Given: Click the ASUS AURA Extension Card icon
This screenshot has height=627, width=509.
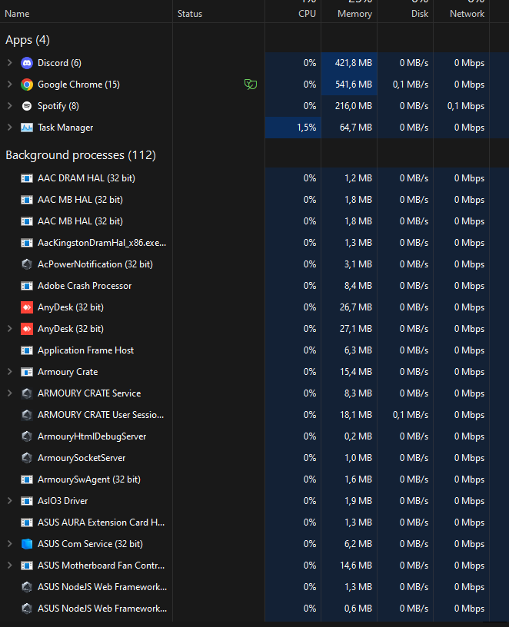Looking at the screenshot, I should click(x=27, y=522).
